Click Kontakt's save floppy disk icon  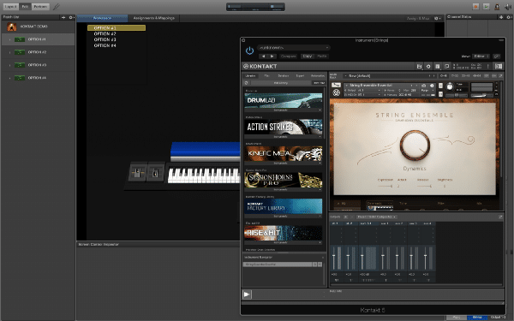click(419, 67)
